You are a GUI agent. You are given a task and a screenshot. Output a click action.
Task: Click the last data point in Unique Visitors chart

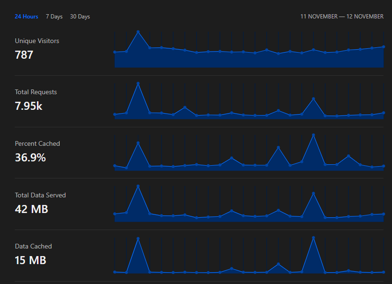pos(383,47)
